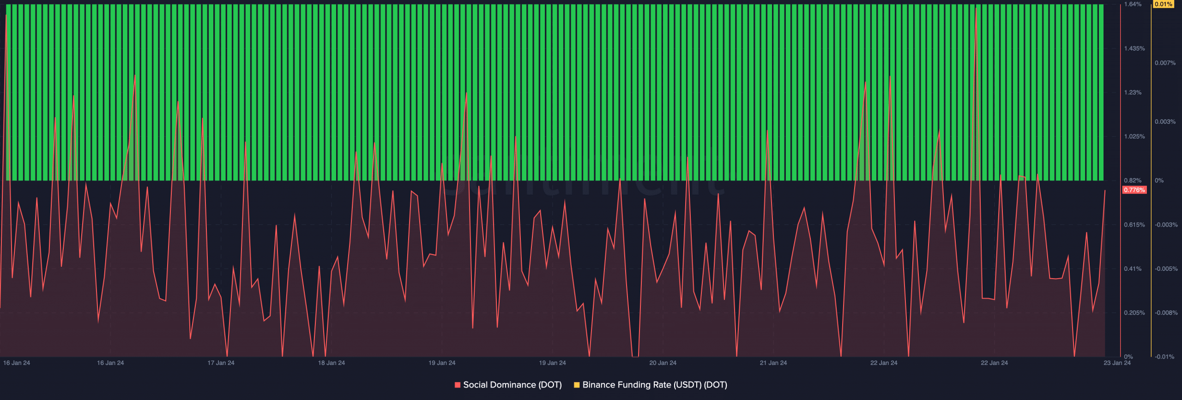Screen dimensions: 1182x400
Task: Click the 21 Jan 24 date label
Action: coord(773,363)
